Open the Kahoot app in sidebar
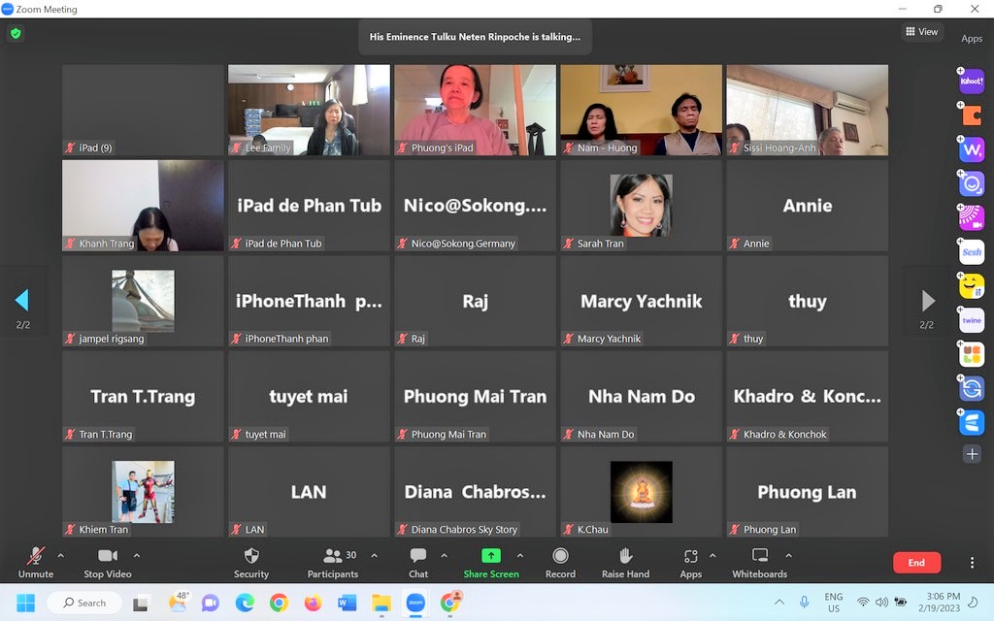 pos(972,82)
